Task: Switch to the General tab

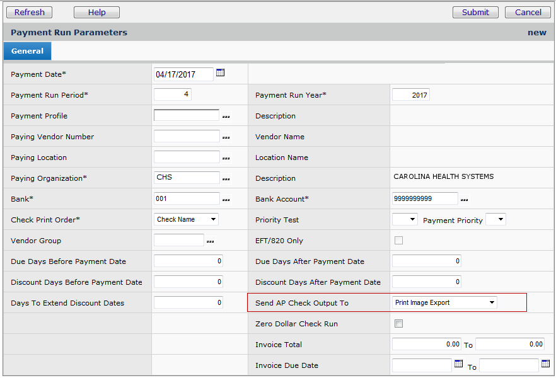Action: point(27,51)
